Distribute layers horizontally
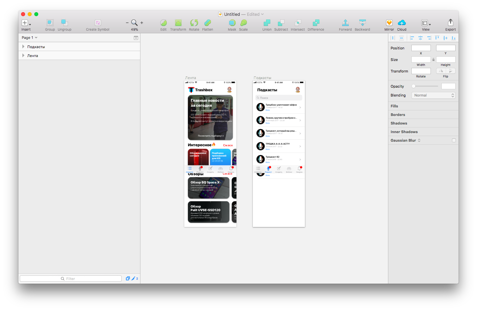477x310 pixels. point(393,38)
